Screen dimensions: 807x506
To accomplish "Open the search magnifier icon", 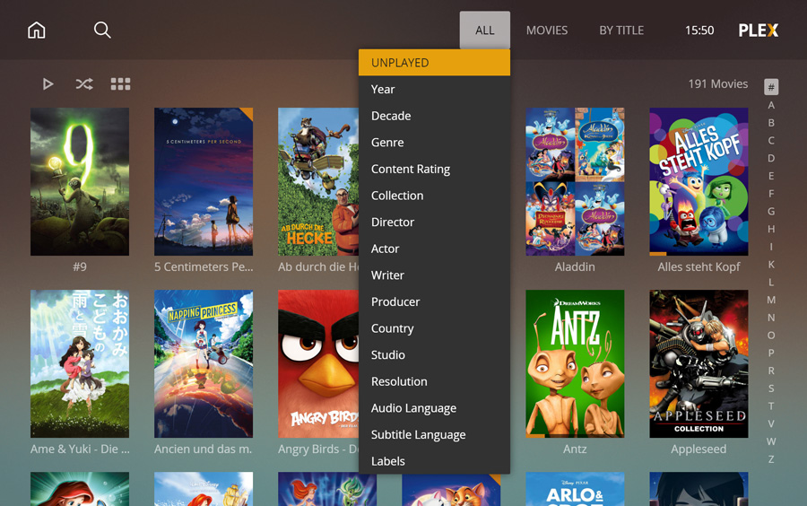I will pos(102,30).
